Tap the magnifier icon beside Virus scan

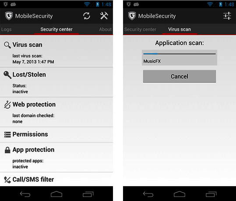7,45
